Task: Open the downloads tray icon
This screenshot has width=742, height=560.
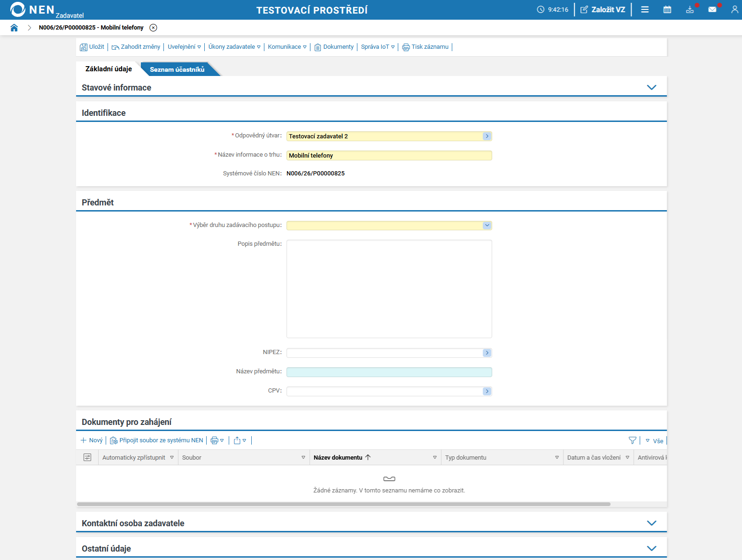Action: tap(690, 9)
